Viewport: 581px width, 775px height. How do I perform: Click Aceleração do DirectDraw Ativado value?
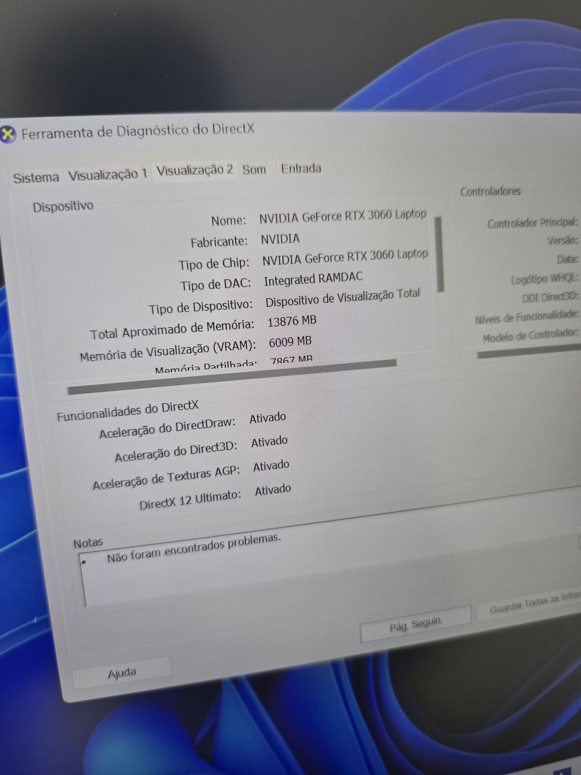pos(268,418)
